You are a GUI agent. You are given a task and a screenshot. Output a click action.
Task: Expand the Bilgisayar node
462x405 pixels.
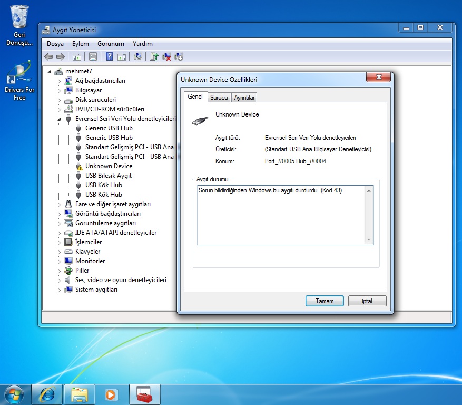[x=59, y=91]
